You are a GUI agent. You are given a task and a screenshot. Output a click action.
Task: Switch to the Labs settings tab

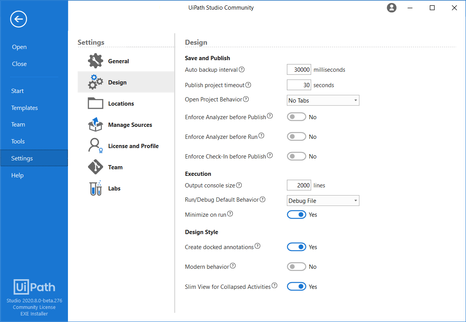tap(126, 188)
